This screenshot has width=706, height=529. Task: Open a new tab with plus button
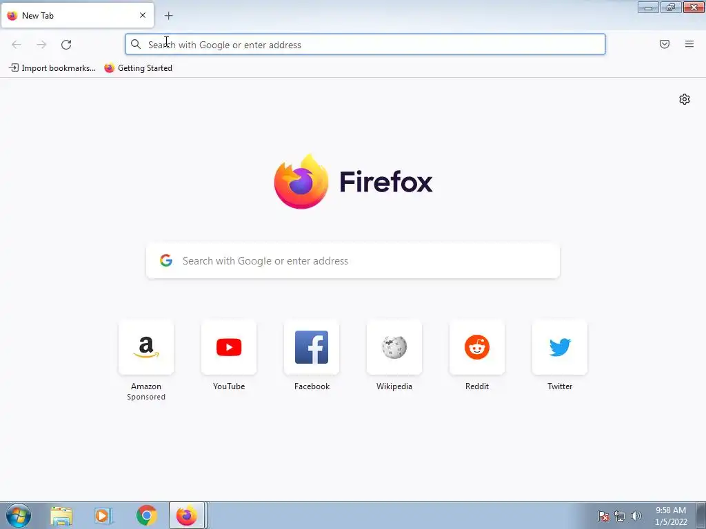point(168,16)
